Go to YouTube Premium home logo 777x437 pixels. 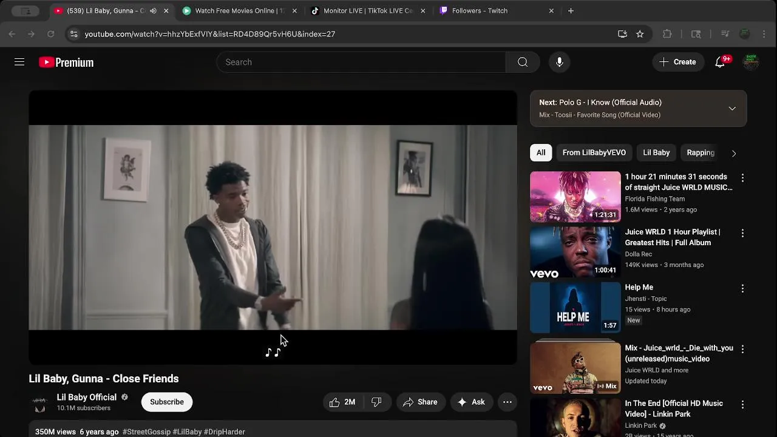tap(66, 62)
